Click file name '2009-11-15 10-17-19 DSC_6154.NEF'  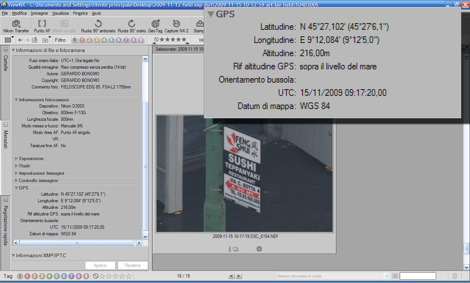[x=246, y=236]
